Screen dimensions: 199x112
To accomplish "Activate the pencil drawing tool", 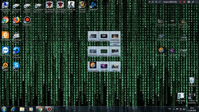I will coord(193,2).
